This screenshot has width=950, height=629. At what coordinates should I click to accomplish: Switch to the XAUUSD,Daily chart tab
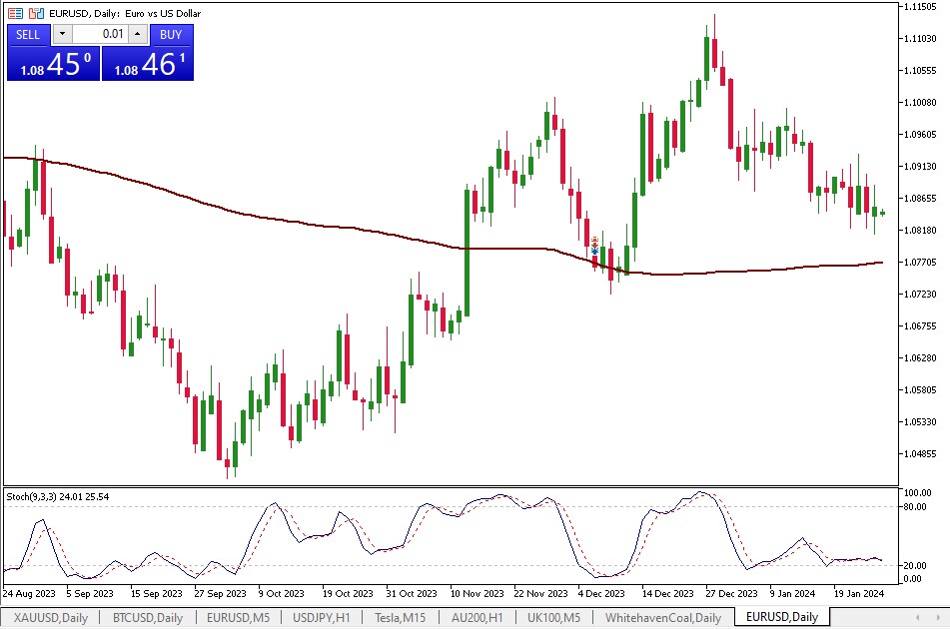pyautogui.click(x=50, y=618)
